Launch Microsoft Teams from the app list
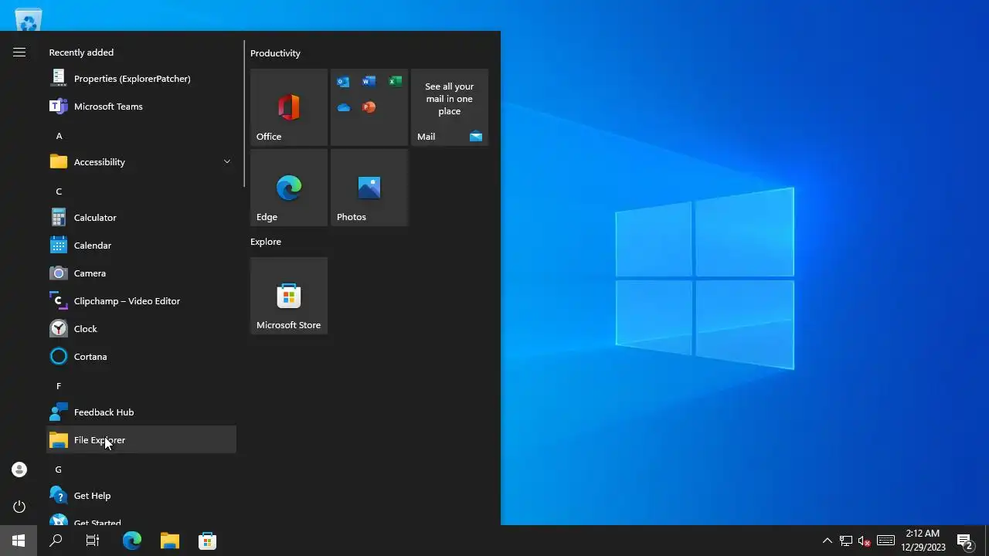Image resolution: width=989 pixels, height=556 pixels. 141,107
